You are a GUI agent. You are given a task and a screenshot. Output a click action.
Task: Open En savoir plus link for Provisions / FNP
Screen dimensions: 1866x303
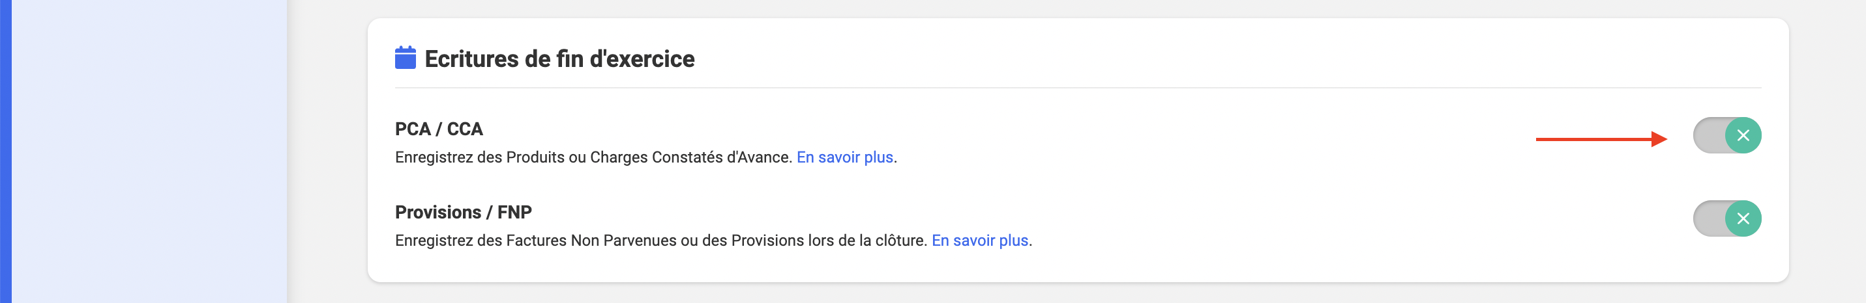coord(979,240)
